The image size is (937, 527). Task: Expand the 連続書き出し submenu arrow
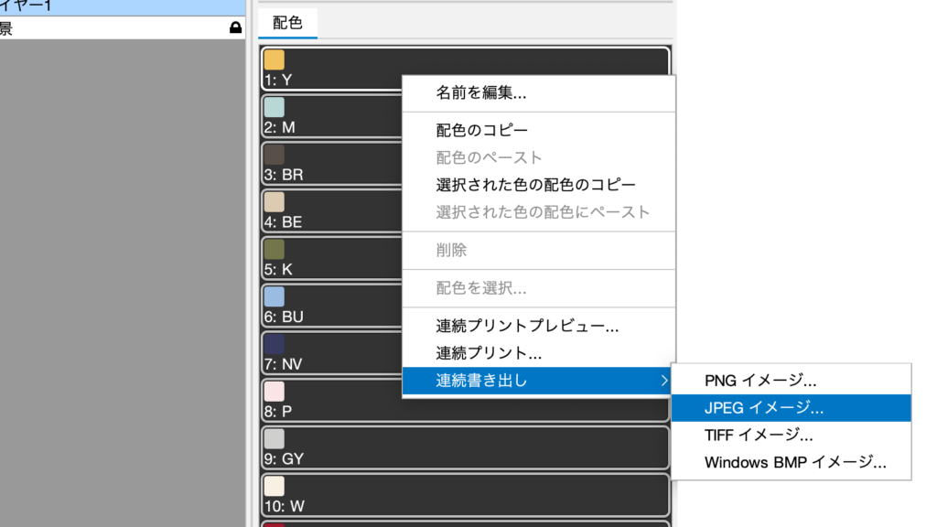pyautogui.click(x=664, y=381)
